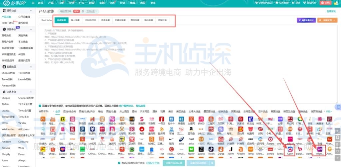Filter platforms by 全部 category
This screenshot has height=167, width=341.
(58, 112)
